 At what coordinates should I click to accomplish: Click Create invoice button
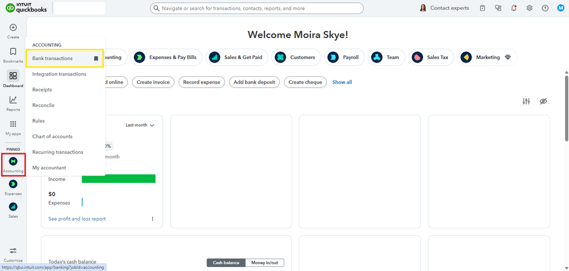pyautogui.click(x=153, y=82)
